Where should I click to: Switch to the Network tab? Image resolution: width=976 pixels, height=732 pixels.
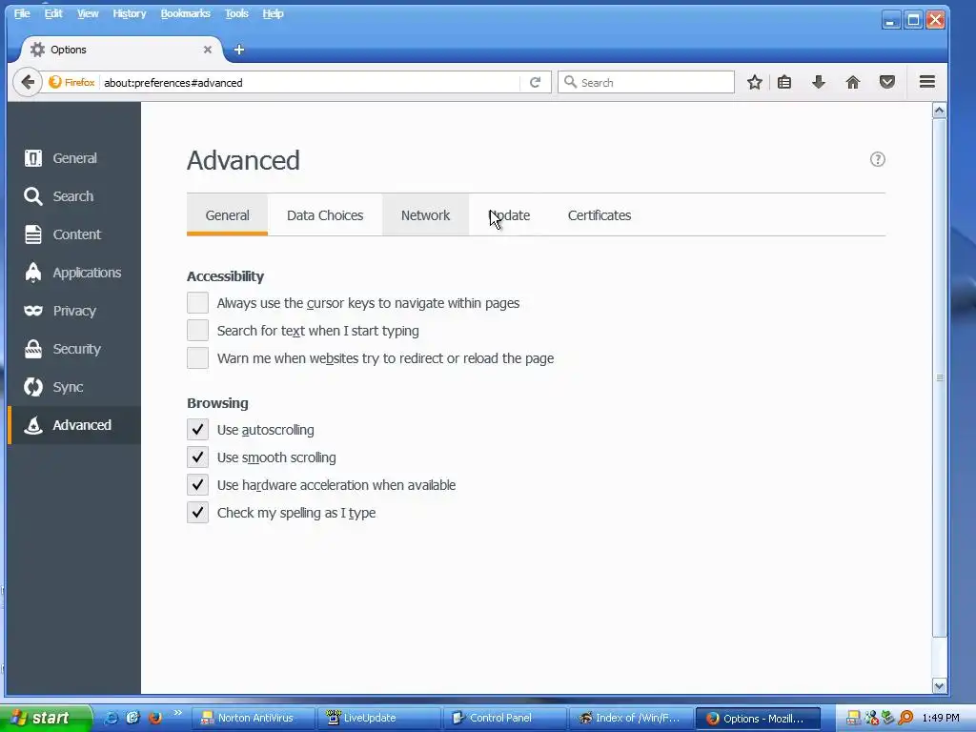(x=425, y=214)
